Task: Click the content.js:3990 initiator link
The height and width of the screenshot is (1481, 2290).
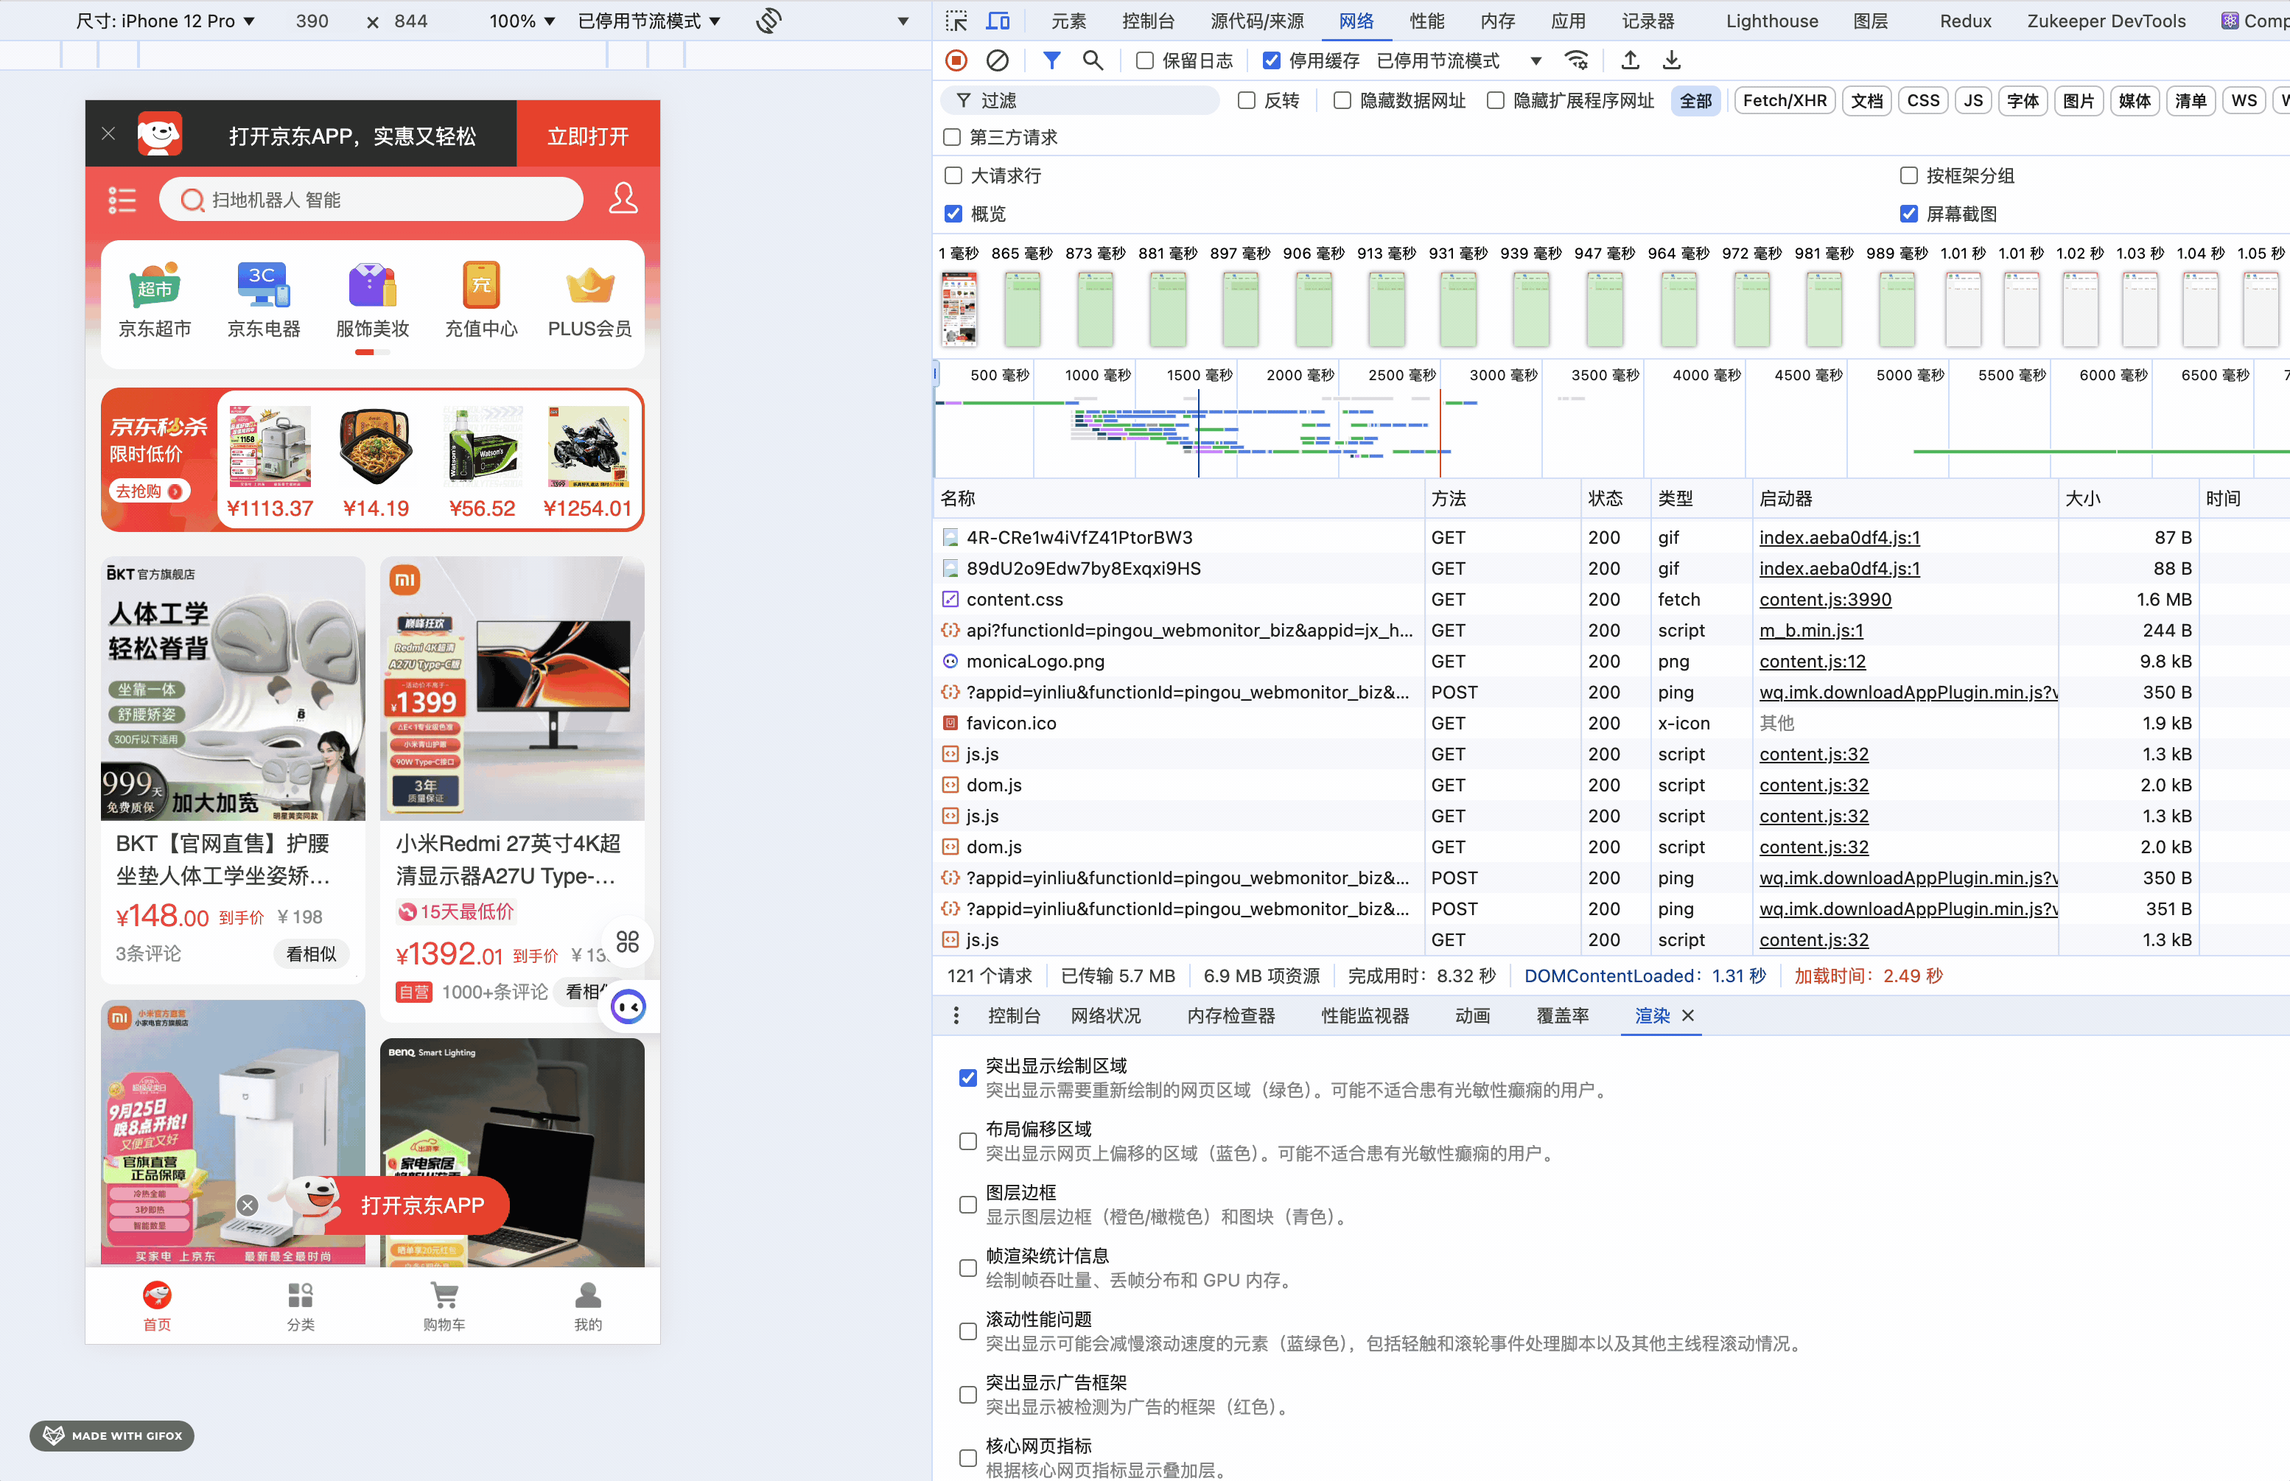Action: click(1824, 599)
